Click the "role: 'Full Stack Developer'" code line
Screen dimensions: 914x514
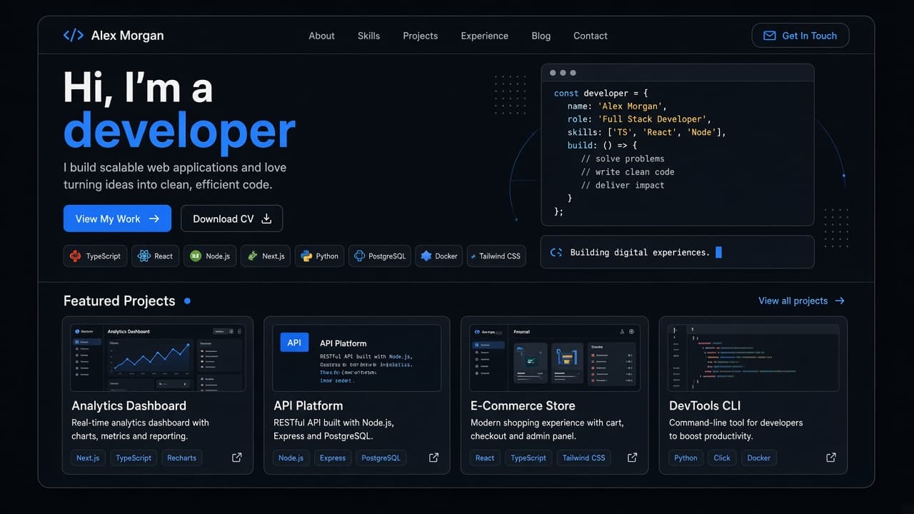pos(638,119)
